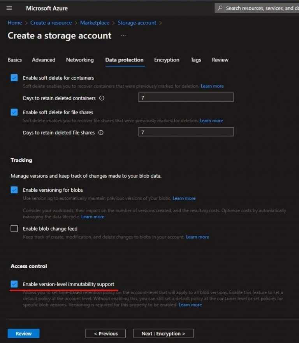
Task: Open the portal hamburger menu
Action: [9, 8]
